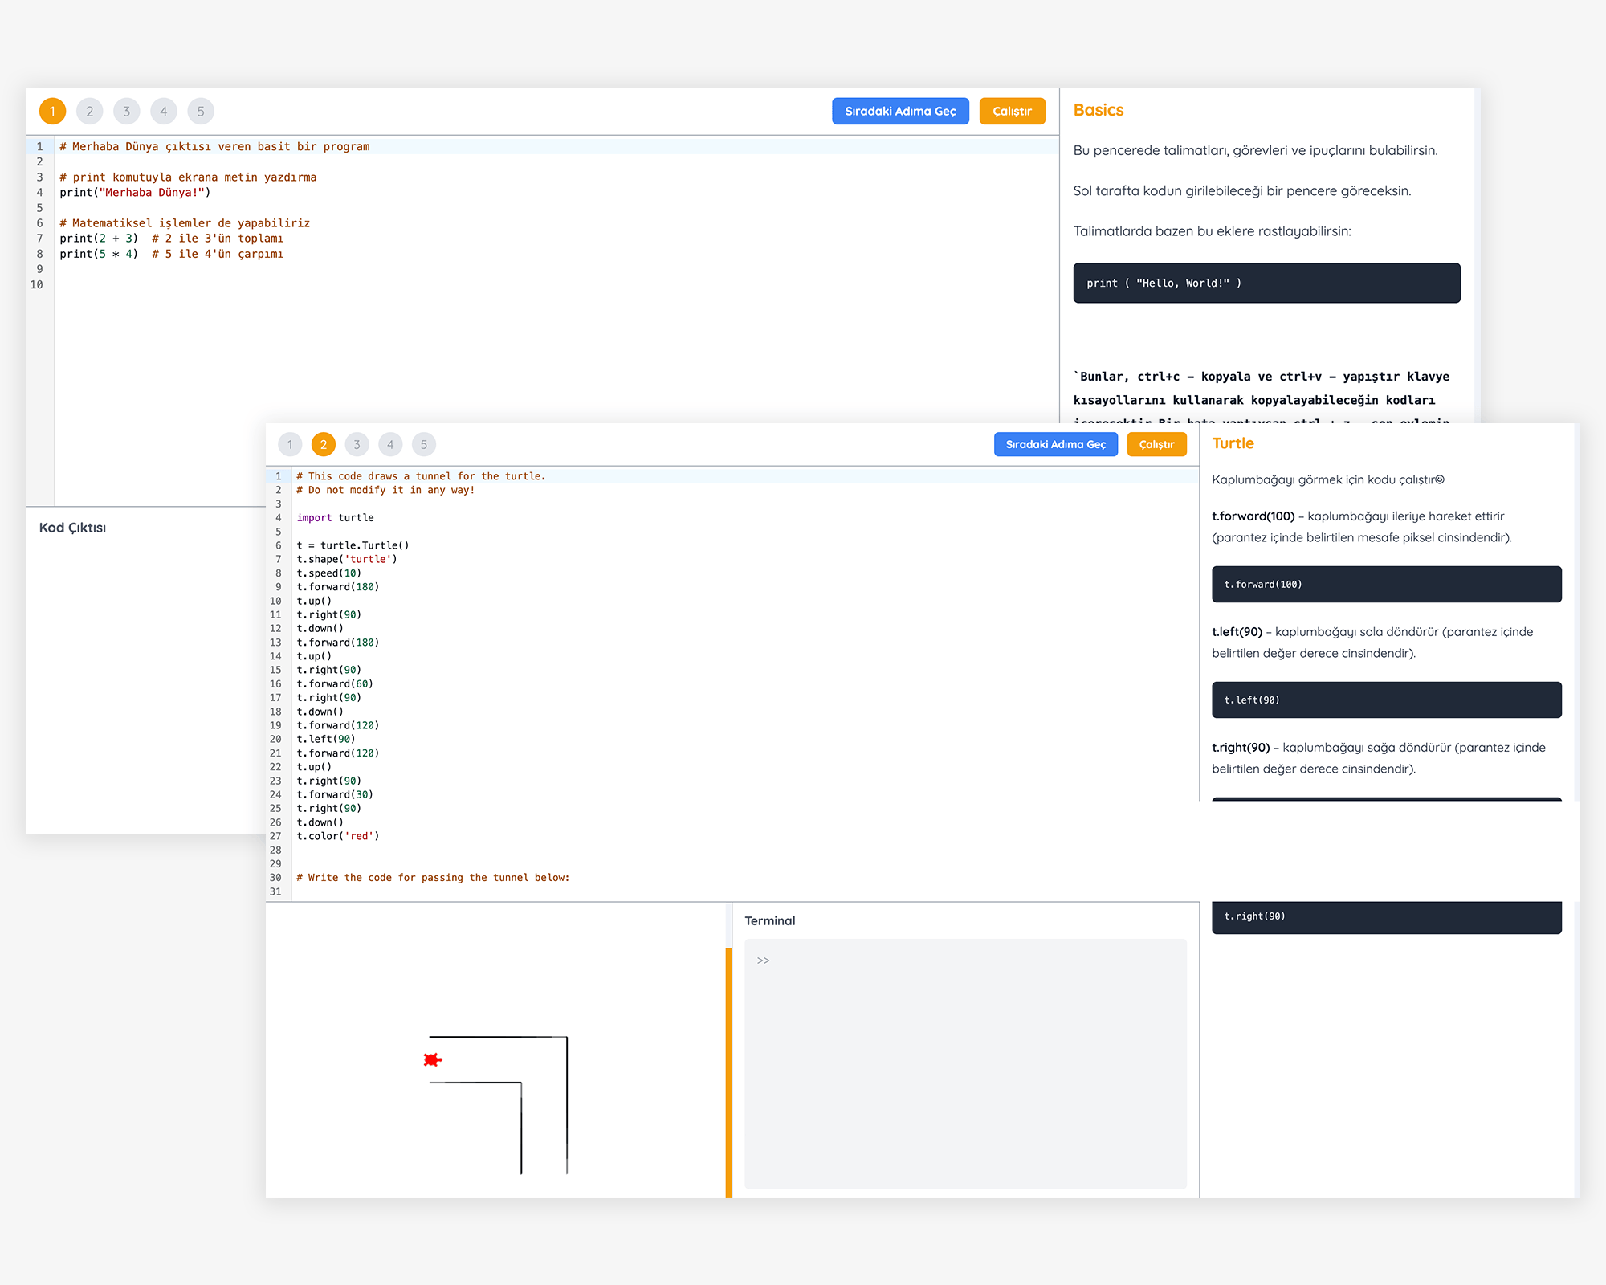Click the 'Kod Çıktısı' label
The image size is (1606, 1285).
pos(72,528)
